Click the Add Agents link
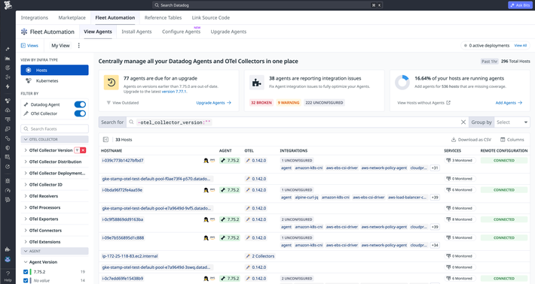This screenshot has height=284, width=535. coord(509,103)
